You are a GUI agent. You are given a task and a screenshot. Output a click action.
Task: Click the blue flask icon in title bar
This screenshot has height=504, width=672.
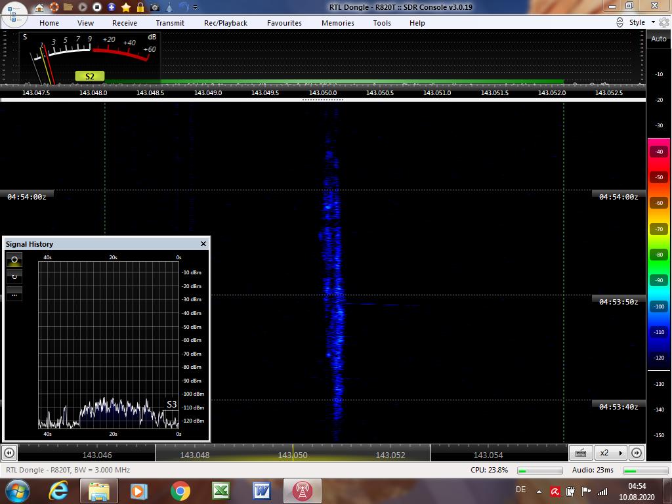pyautogui.click(x=169, y=7)
